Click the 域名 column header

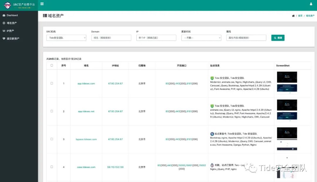pos(86,66)
